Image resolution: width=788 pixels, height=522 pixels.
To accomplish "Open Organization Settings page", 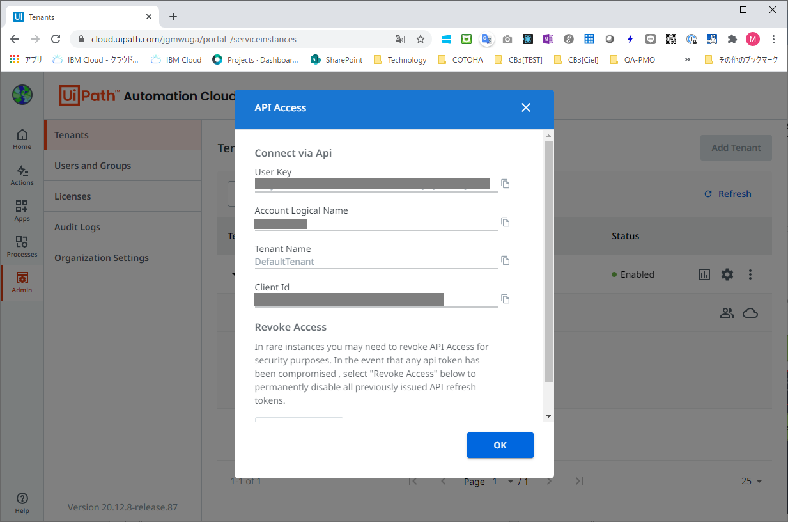I will [x=102, y=258].
